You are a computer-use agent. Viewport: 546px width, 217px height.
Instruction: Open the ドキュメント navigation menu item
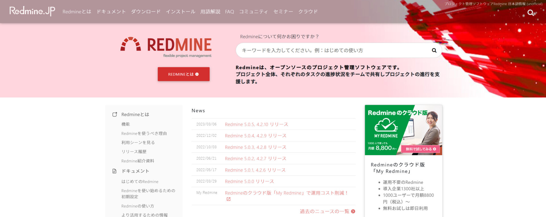[x=111, y=12]
